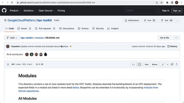Open the Chrome profile avatar
The height and width of the screenshot is (103, 184).
tap(177, 3)
